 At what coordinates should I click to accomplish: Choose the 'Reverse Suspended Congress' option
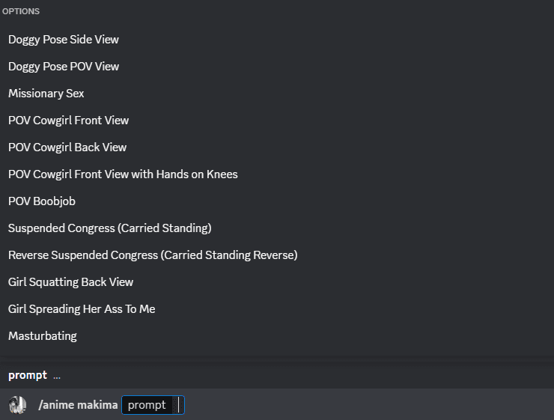click(153, 255)
